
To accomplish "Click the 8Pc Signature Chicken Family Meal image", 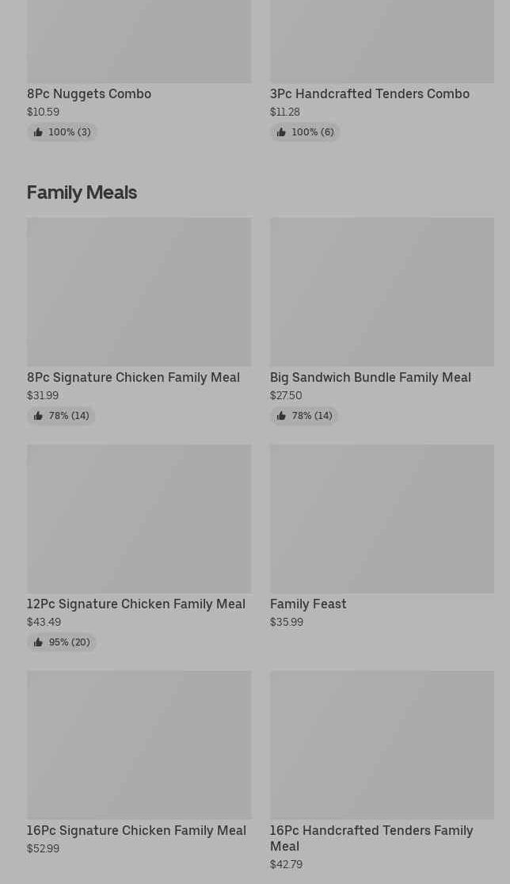I will [139, 291].
